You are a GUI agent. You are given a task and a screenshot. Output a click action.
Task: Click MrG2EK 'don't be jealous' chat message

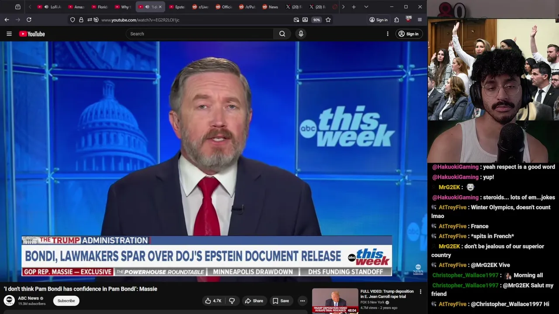(488, 251)
